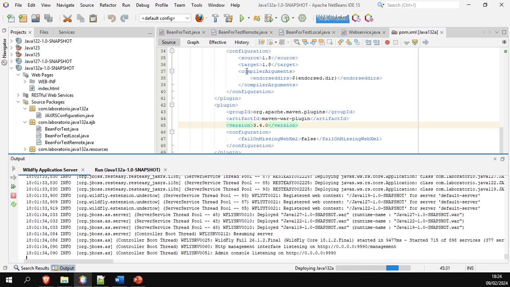Click the Cut scissors icon
Image resolution: width=510 pixels, height=287 pixels.
(67, 18)
